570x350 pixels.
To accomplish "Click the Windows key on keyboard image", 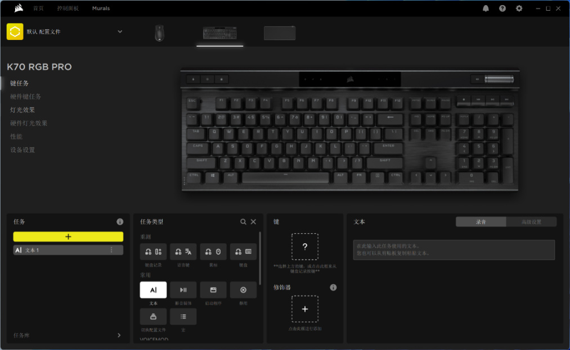I will pos(212,177).
